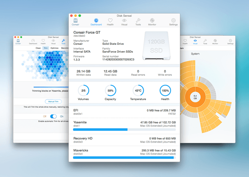
Task: Click the Volumes 2/5 gauge
Action: click(x=83, y=91)
